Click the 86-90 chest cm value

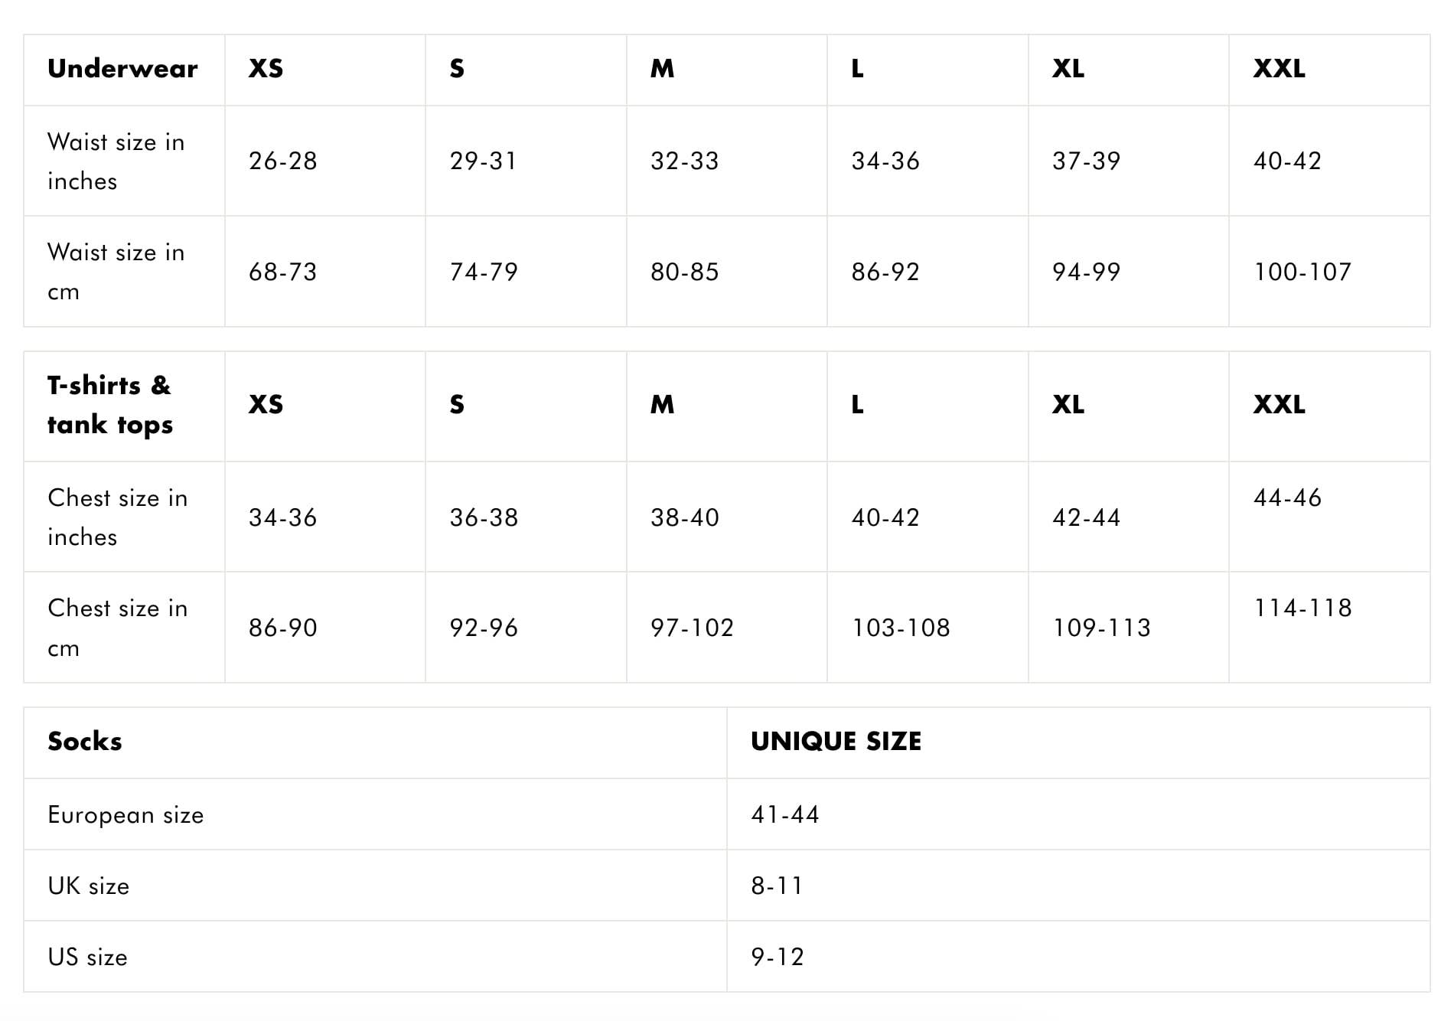tap(282, 628)
